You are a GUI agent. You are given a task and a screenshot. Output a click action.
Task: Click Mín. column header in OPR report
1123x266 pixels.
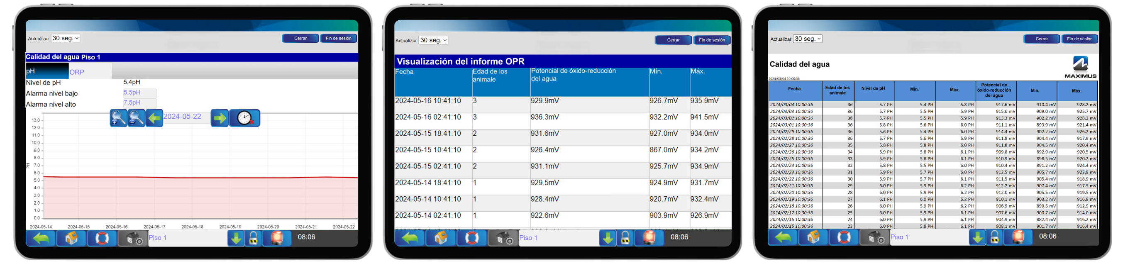point(669,82)
